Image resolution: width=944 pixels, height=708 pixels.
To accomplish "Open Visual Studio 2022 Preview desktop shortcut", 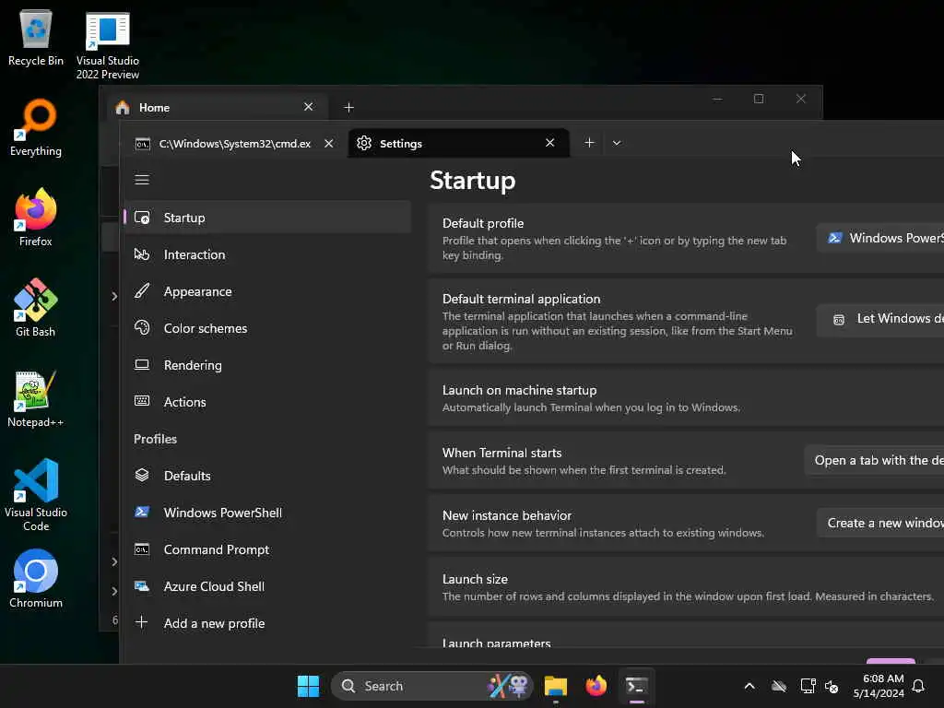I will (x=107, y=44).
